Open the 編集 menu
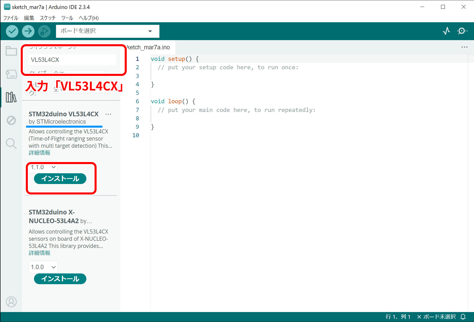 [x=29, y=18]
